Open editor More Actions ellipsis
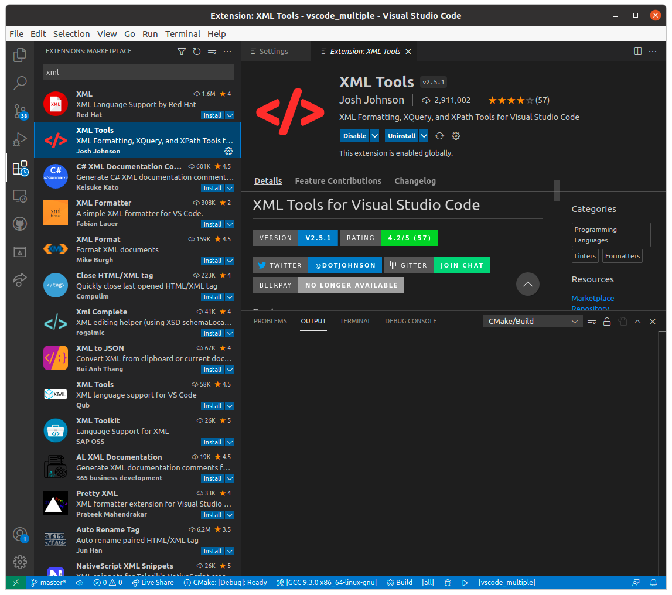 pyautogui.click(x=653, y=52)
